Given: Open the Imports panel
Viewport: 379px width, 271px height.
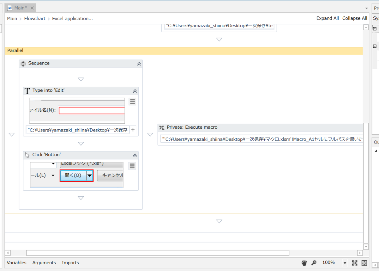Looking at the screenshot, I should [x=70, y=263].
